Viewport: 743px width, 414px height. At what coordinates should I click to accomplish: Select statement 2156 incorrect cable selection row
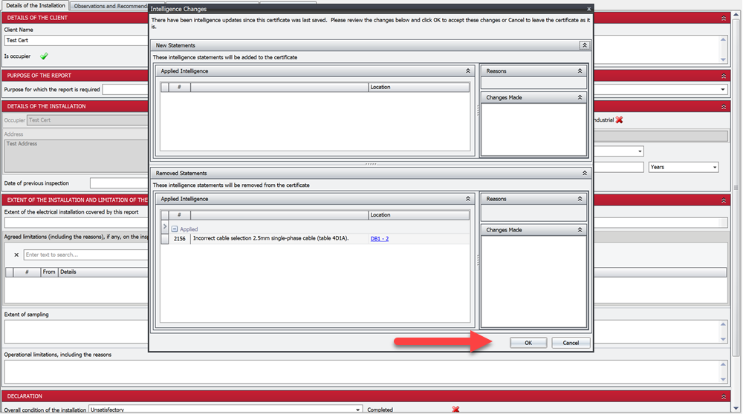pos(315,238)
